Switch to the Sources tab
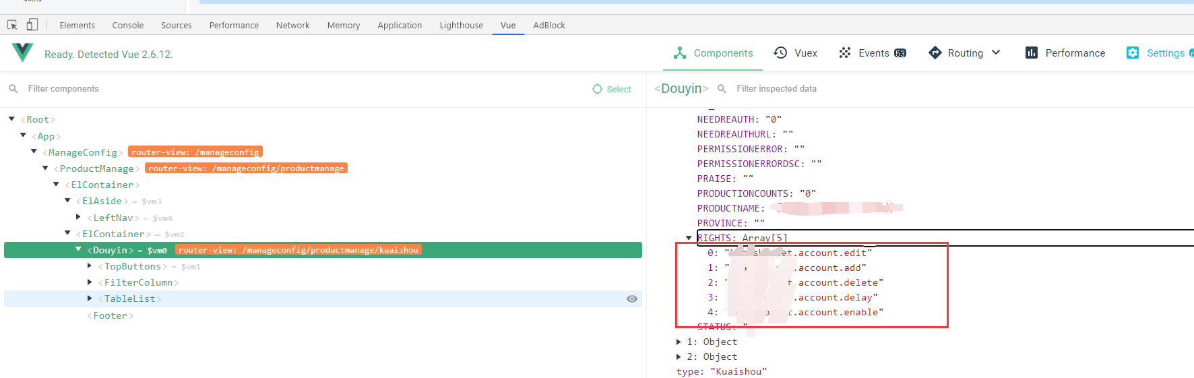 (x=177, y=26)
